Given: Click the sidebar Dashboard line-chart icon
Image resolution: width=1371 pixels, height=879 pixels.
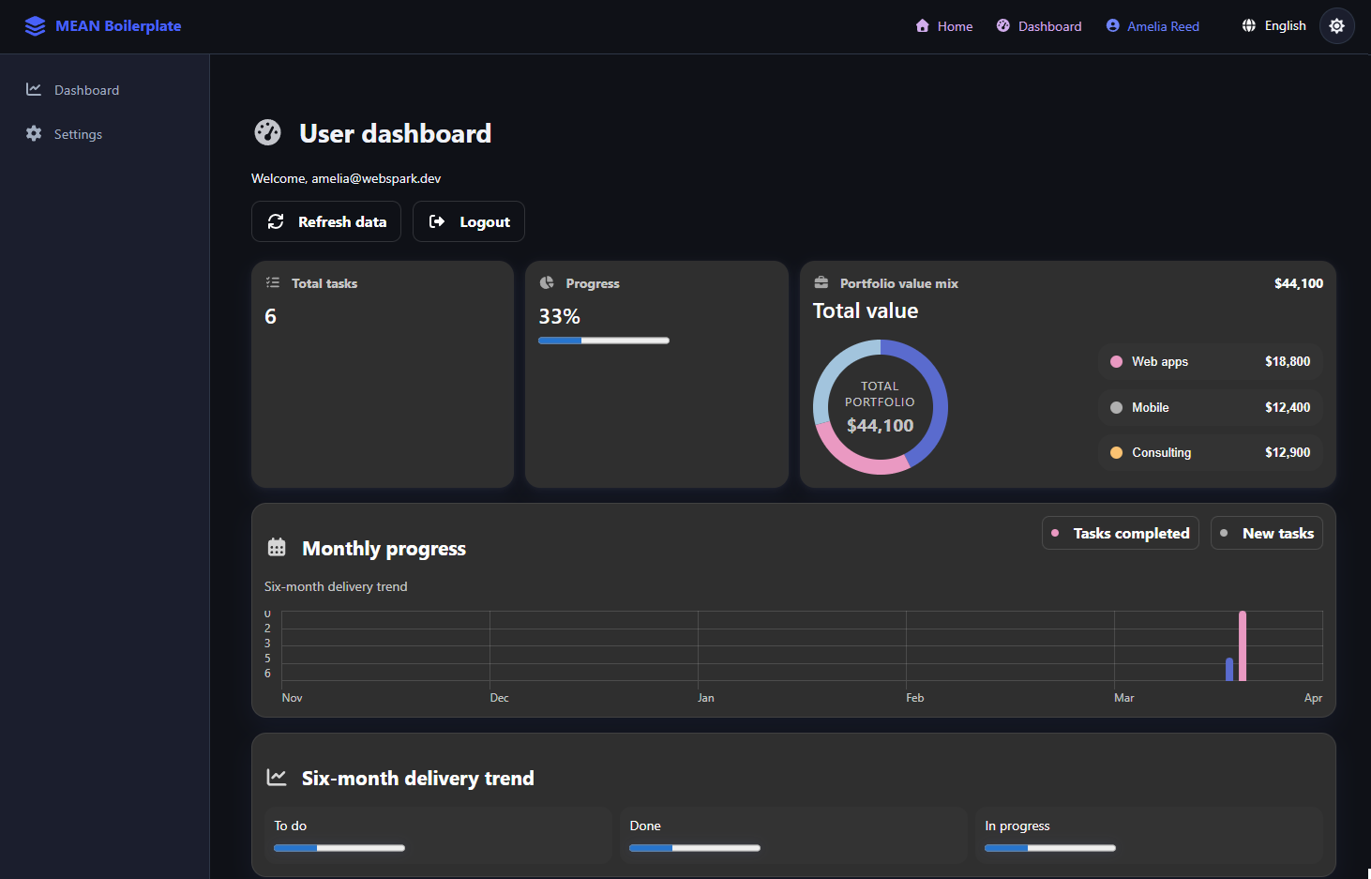Looking at the screenshot, I should pos(34,89).
